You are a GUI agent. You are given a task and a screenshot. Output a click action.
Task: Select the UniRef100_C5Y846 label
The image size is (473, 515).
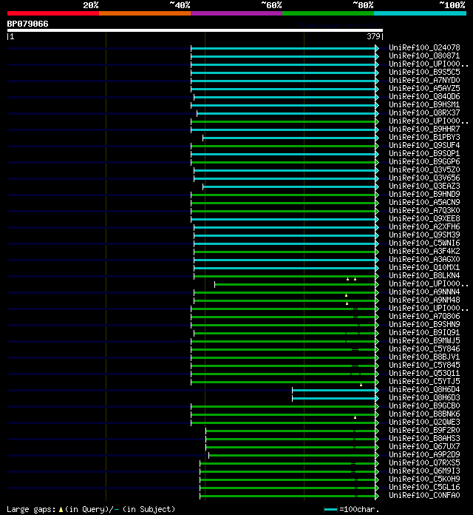tap(424, 349)
